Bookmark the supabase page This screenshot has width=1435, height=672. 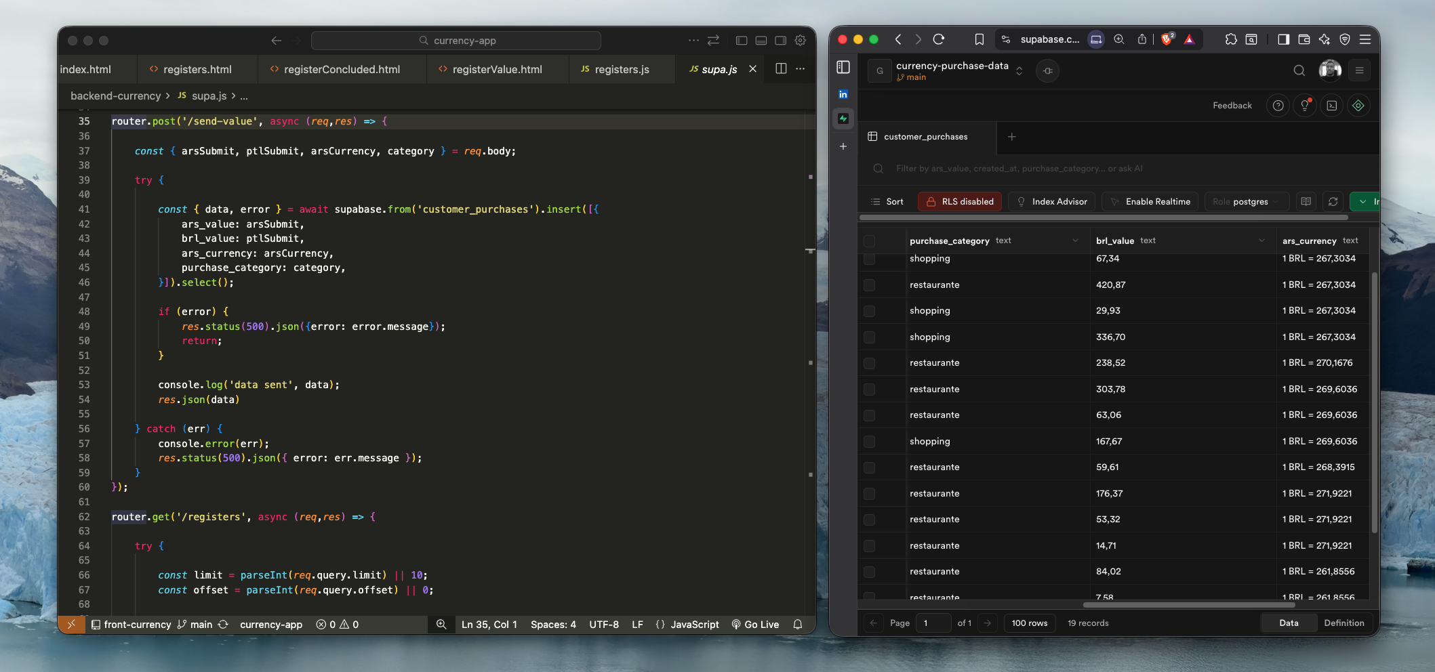[979, 39]
